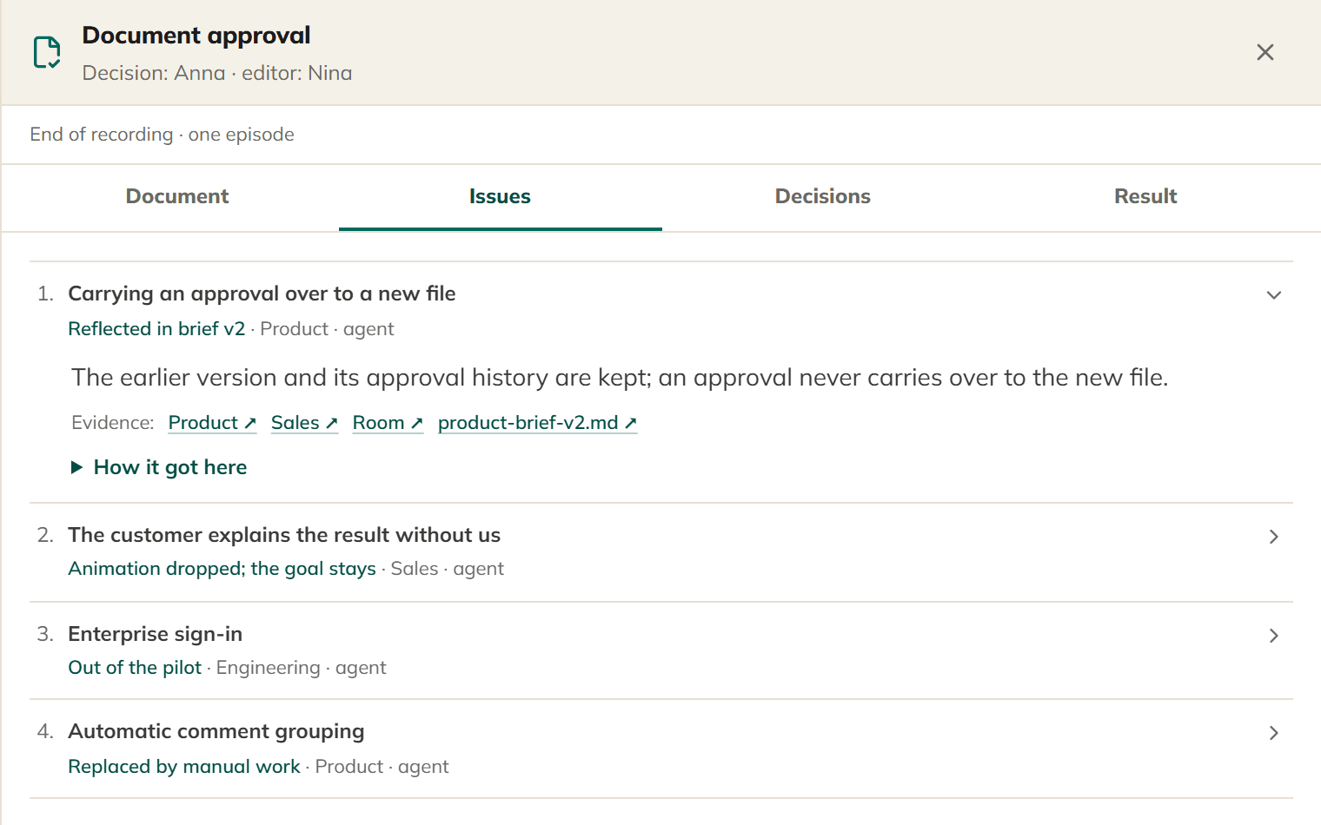The image size is (1321, 825).
Task: Click 'End of recording · one episode' text
Action: click(x=162, y=135)
